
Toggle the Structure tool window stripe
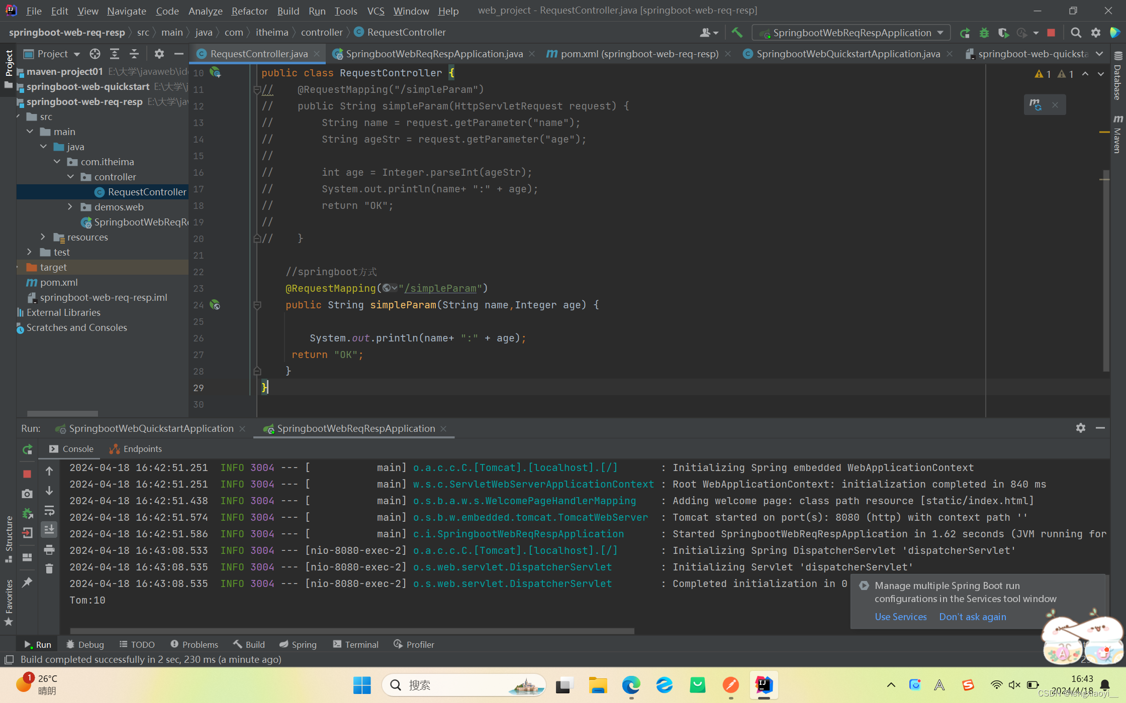9,538
